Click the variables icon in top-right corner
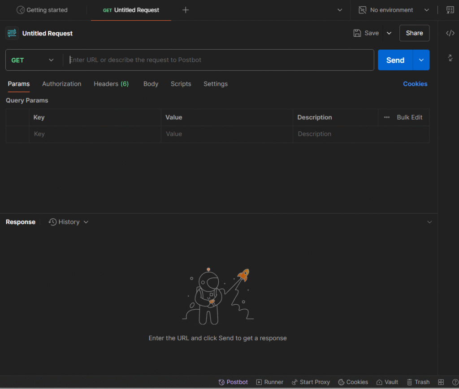The width and height of the screenshot is (459, 389). 450,10
